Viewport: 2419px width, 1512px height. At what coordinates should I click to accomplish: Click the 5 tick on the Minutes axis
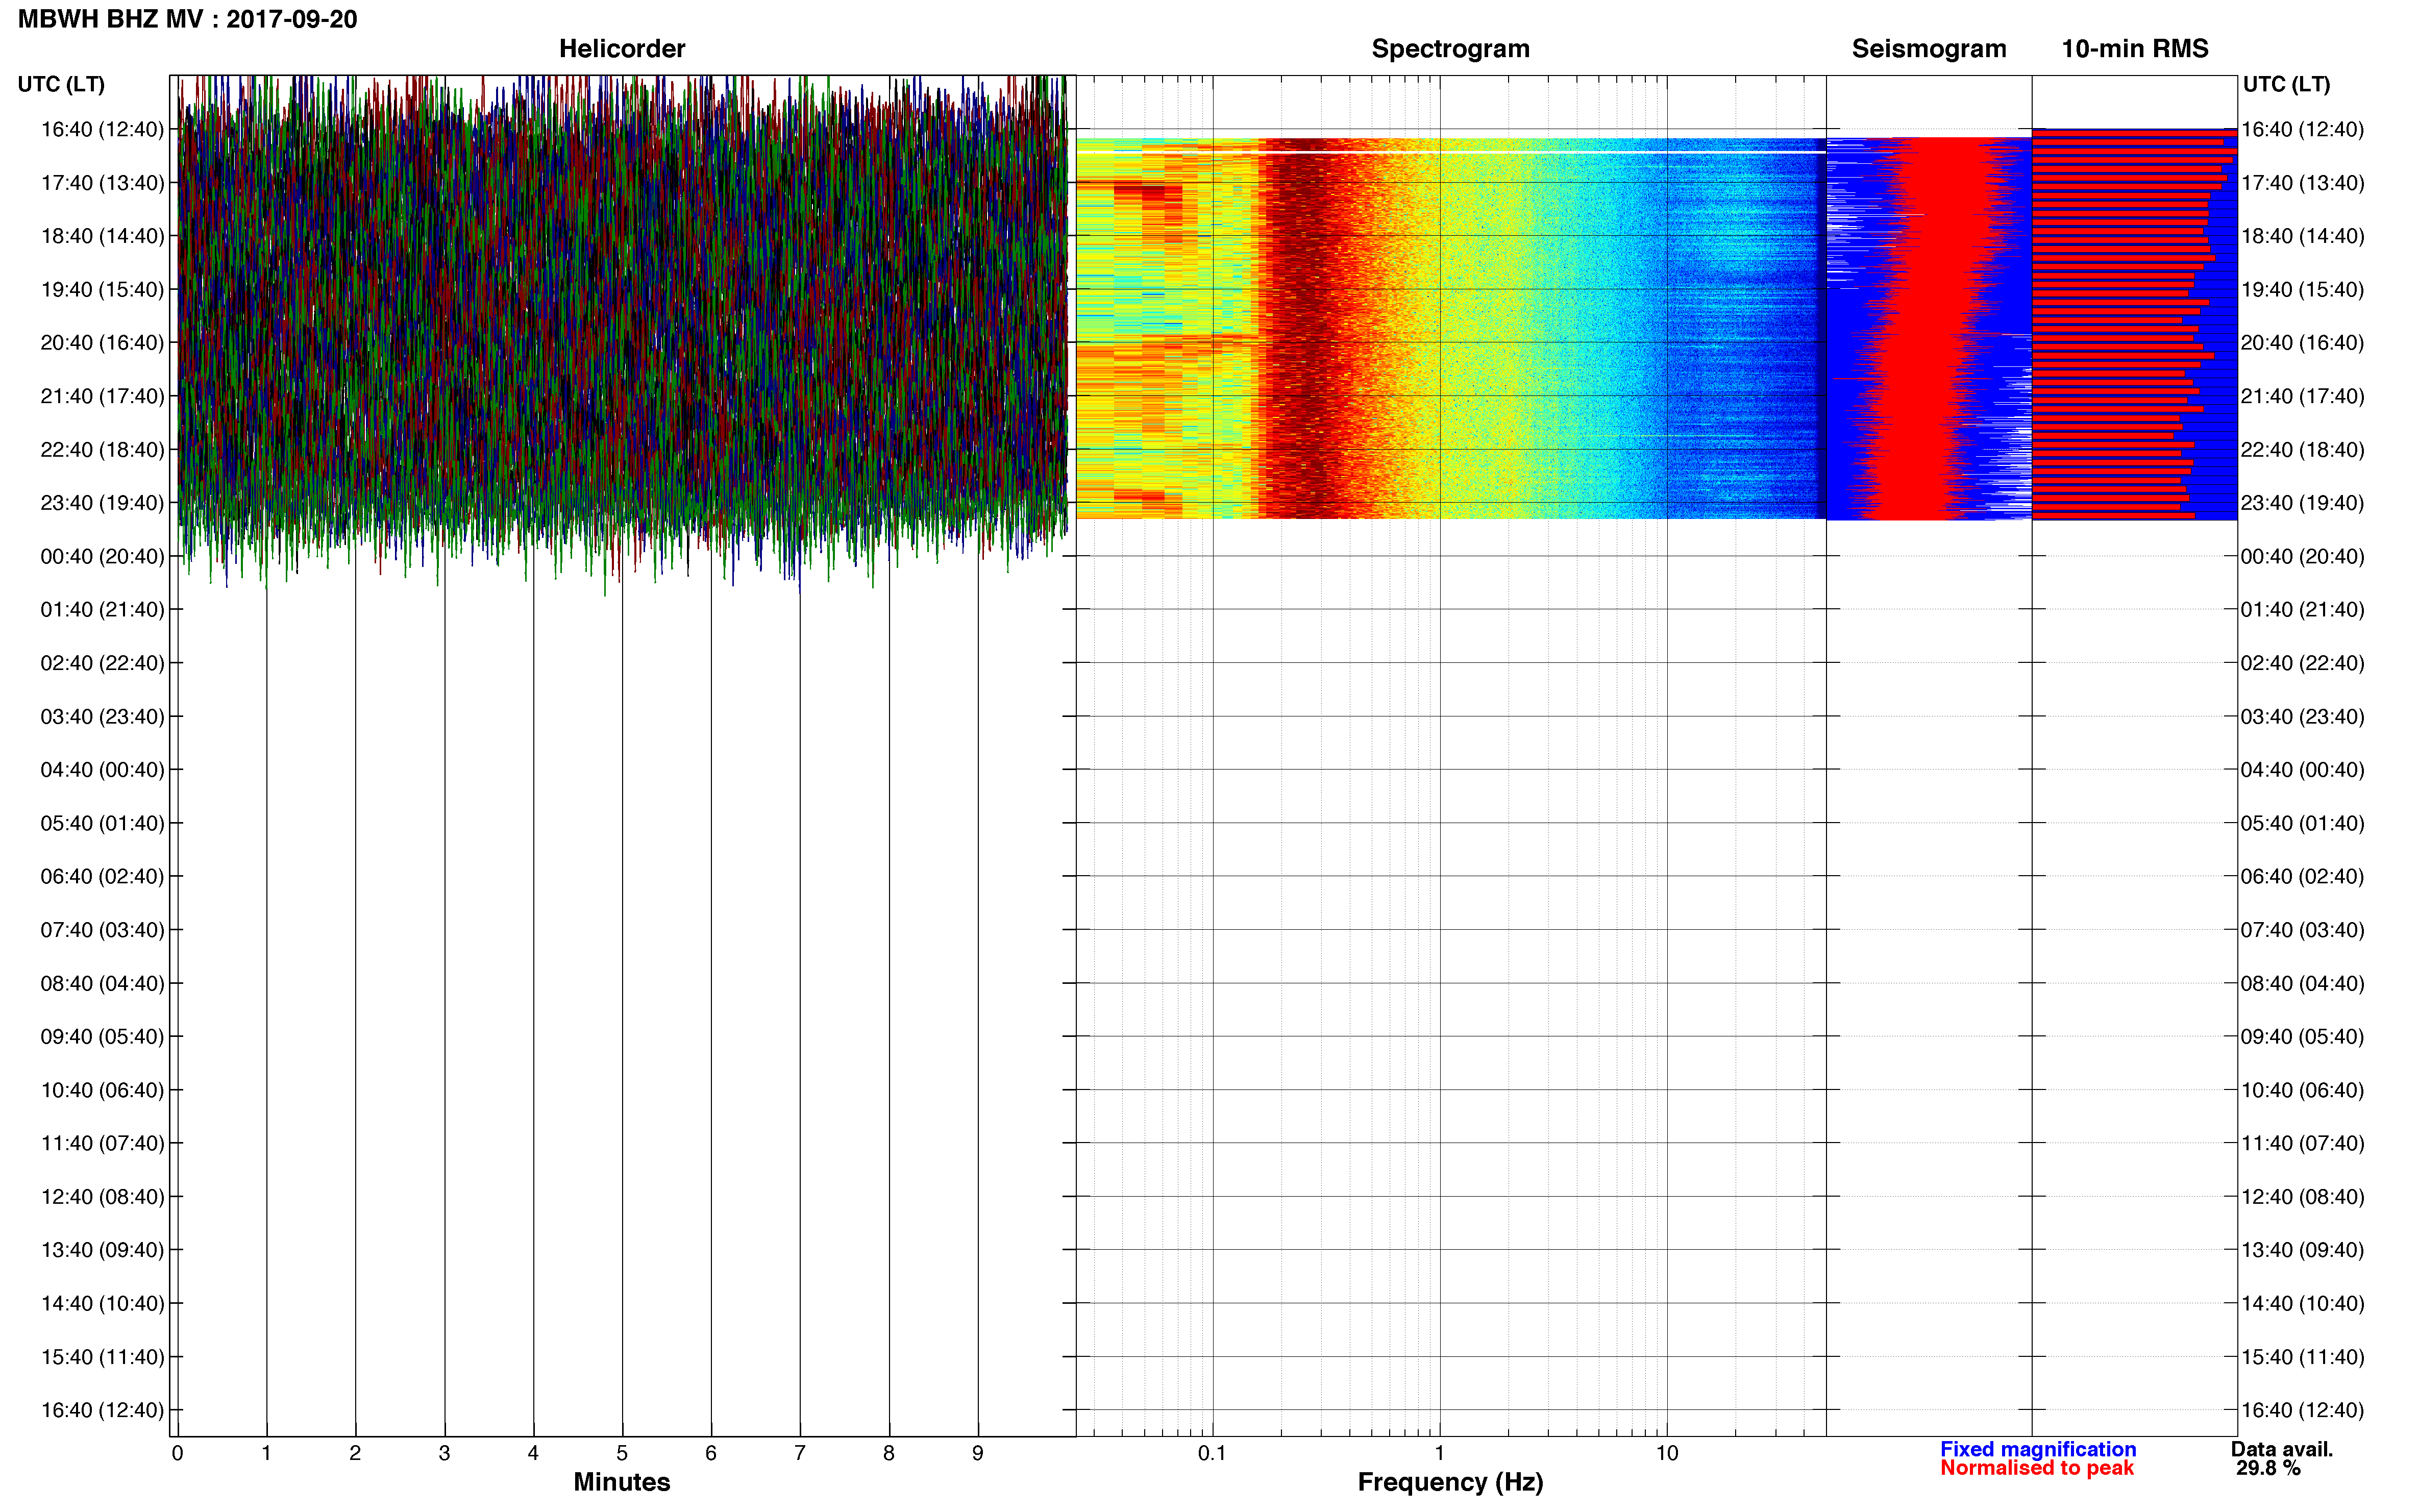622,1453
